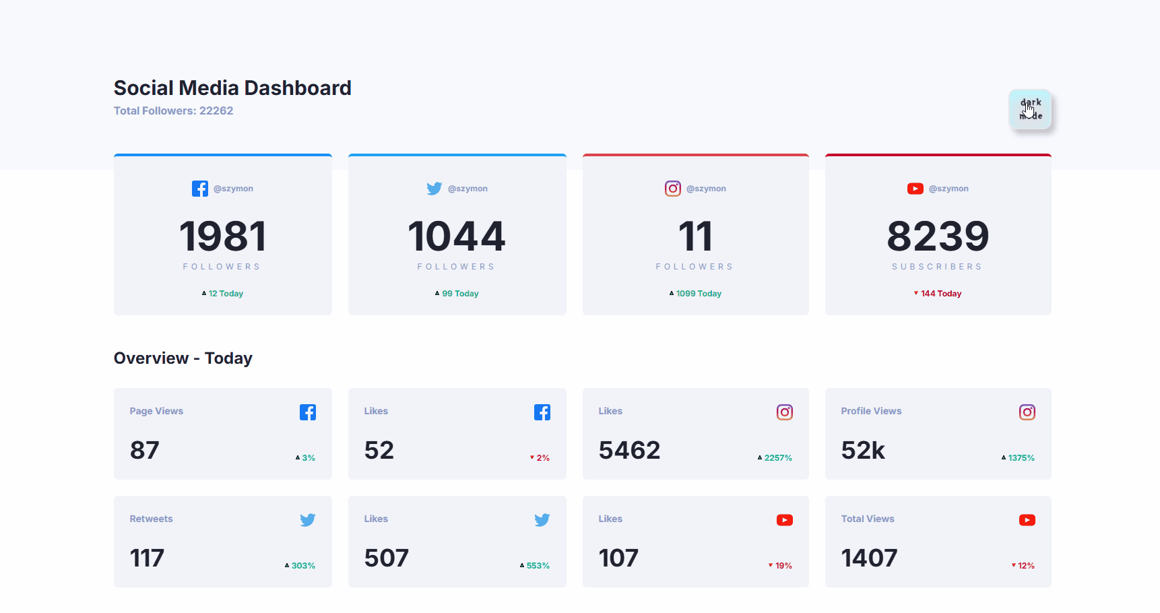The height and width of the screenshot is (613, 1160).
Task: Click the 1375% profile views change
Action: [x=1021, y=458]
